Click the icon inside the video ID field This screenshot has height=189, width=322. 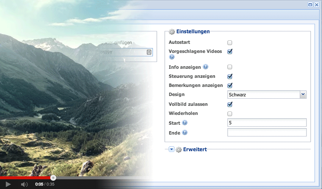point(149,52)
